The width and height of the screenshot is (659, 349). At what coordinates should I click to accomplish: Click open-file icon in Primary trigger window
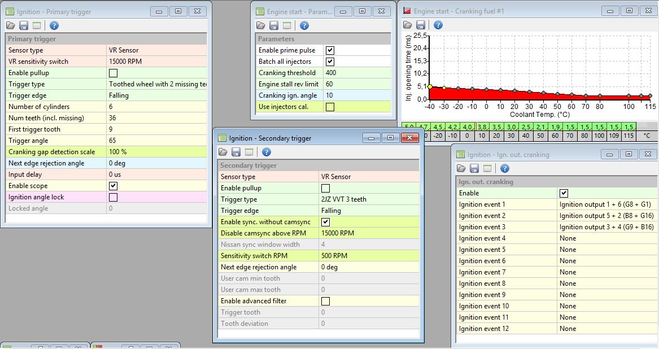pyautogui.click(x=11, y=25)
